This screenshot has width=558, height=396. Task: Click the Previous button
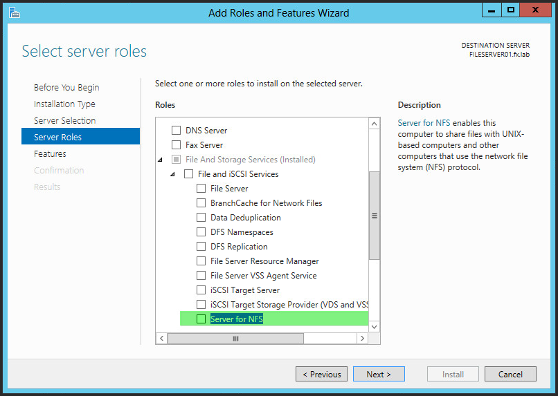pyautogui.click(x=321, y=375)
